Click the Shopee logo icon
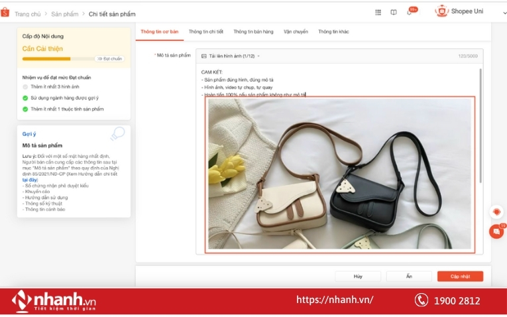The image size is (507, 317). [5, 13]
